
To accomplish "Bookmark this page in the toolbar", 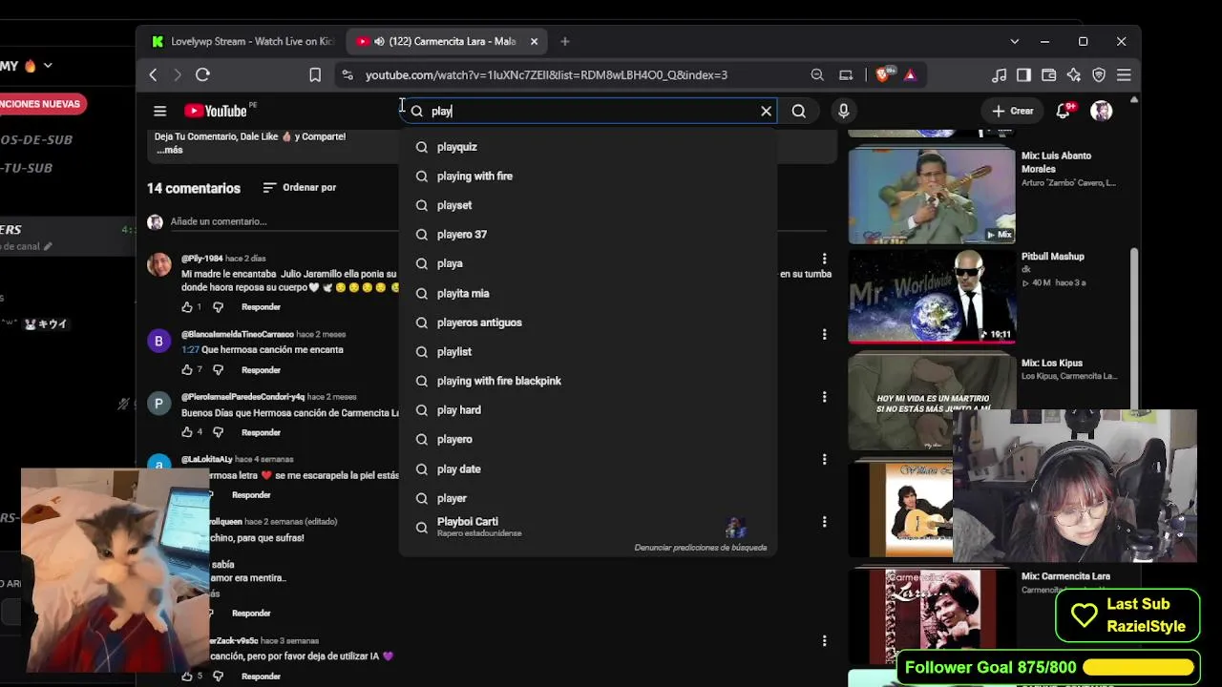I will pyautogui.click(x=315, y=74).
